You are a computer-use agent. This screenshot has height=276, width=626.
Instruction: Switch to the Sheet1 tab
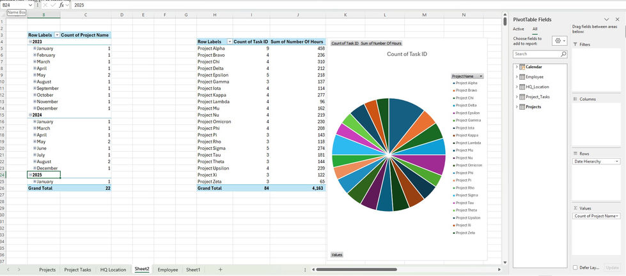[193, 270]
